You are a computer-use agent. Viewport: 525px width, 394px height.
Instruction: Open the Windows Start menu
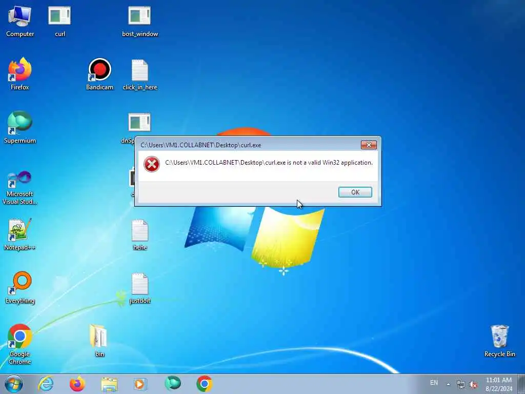tap(14, 384)
